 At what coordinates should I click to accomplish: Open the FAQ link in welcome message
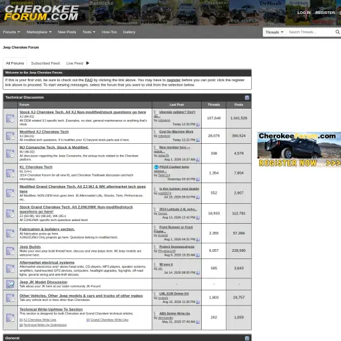coord(89,80)
